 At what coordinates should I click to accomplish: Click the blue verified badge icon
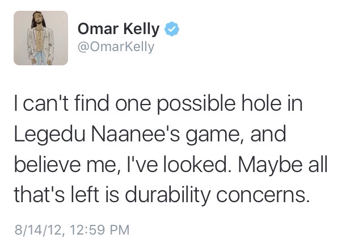pyautogui.click(x=172, y=29)
